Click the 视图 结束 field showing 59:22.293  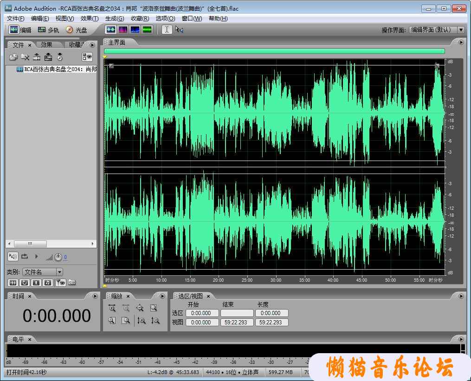(x=237, y=323)
